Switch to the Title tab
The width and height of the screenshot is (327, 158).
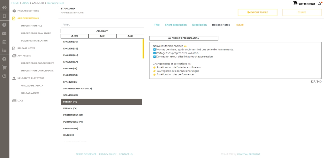tap(157, 25)
